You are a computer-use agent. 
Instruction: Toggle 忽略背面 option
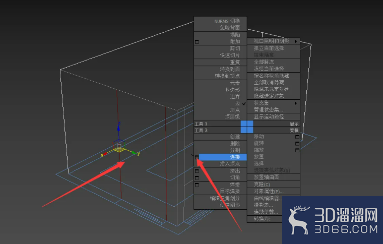[x=230, y=28]
